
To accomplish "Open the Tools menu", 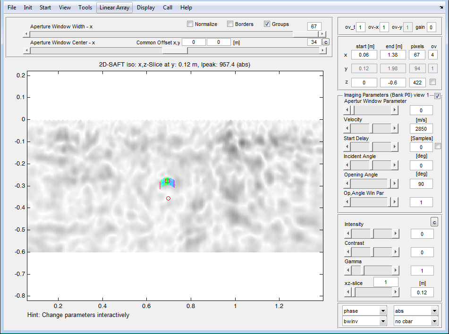I will (x=85, y=8).
